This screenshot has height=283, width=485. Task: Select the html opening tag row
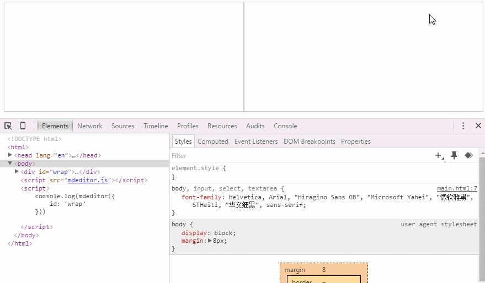coord(18,147)
